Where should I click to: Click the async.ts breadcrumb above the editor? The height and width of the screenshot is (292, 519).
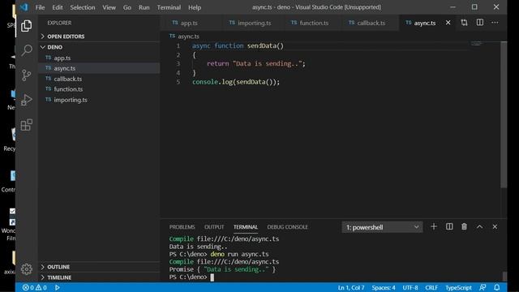(x=184, y=36)
